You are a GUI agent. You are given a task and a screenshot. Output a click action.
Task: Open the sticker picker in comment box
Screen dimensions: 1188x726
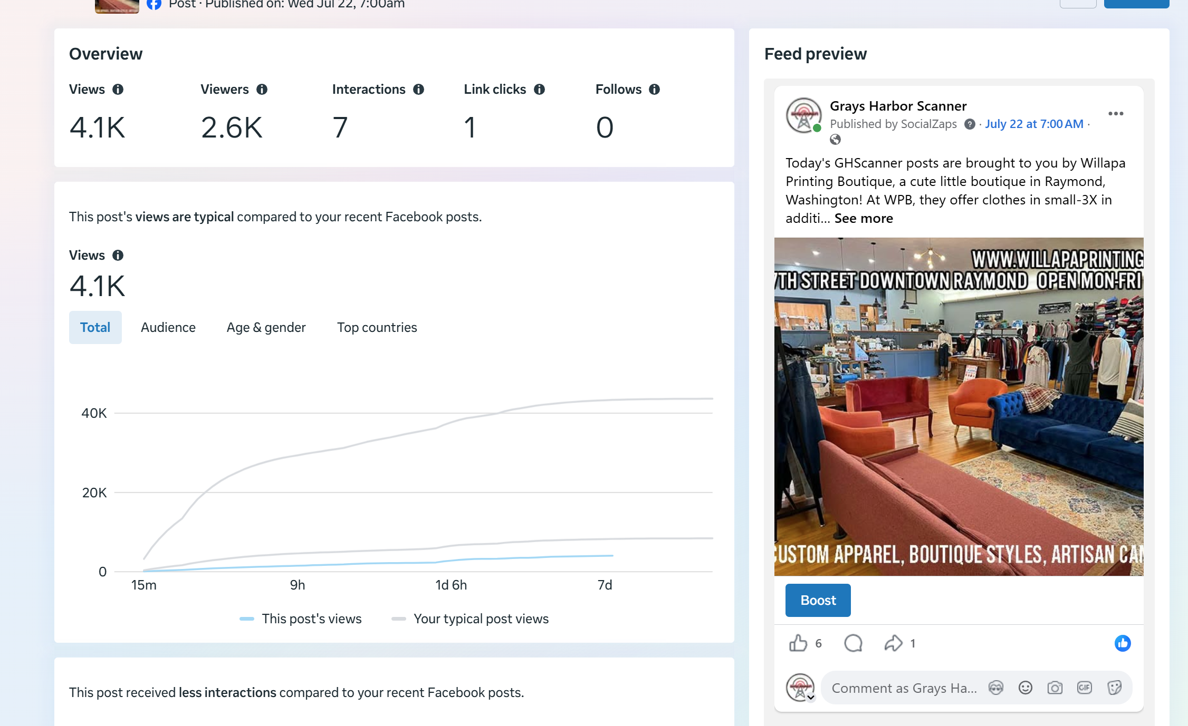pos(1114,688)
